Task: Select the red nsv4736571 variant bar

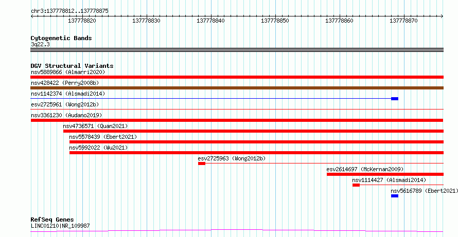Action: (253, 131)
